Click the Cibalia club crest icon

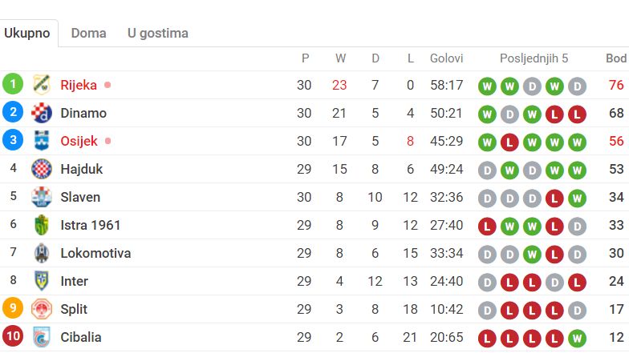tap(41, 337)
